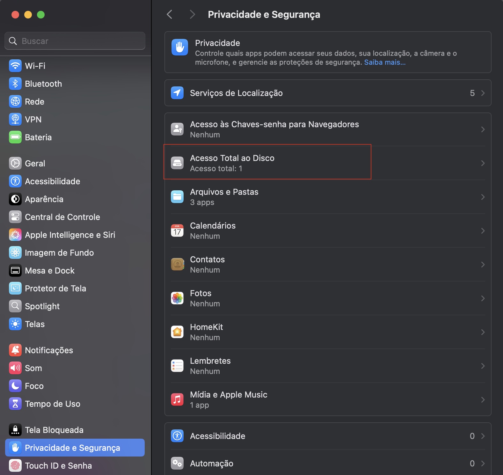Click the HomeKit house icon

(x=177, y=332)
